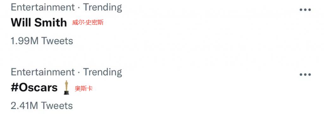Click the dot separator in #Oscars category line
This screenshot has height=114, width=324.
click(x=79, y=73)
